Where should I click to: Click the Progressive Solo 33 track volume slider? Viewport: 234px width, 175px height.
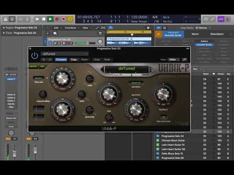pos(85,43)
